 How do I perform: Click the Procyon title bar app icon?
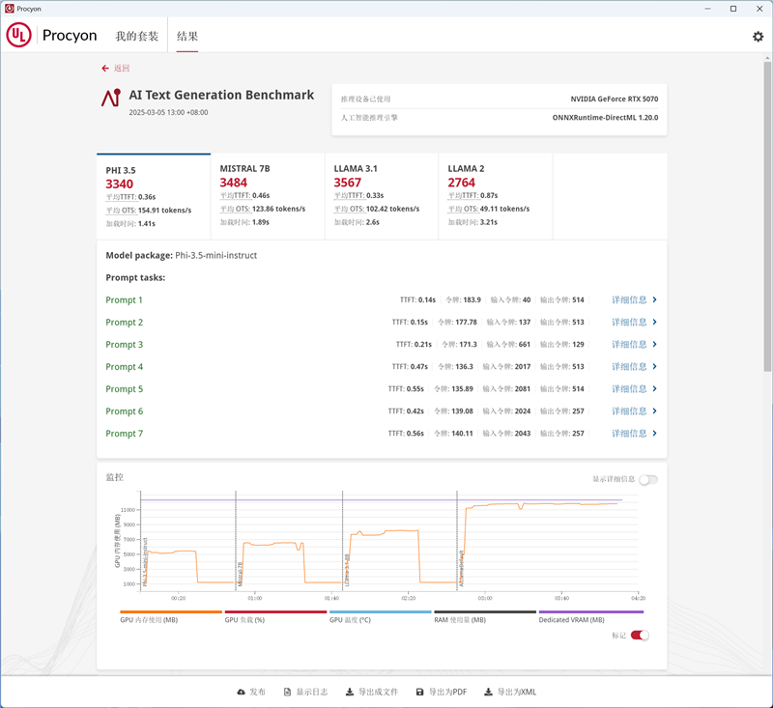(x=10, y=9)
